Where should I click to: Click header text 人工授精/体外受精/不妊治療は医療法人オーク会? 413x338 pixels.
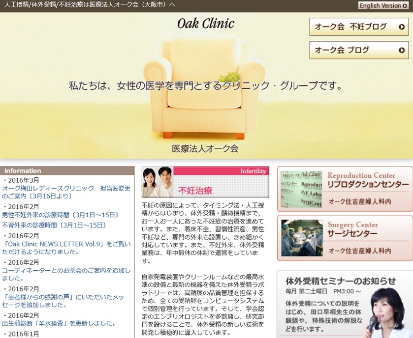(90, 5)
